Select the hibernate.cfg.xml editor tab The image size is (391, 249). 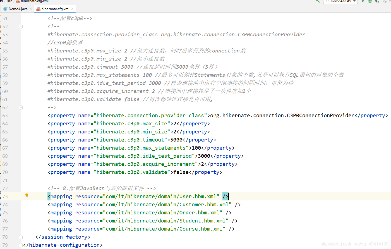(x=55, y=9)
